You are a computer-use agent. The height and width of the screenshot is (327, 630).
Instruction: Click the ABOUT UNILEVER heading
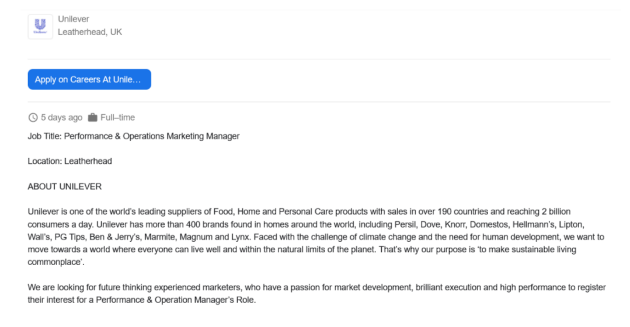(65, 187)
